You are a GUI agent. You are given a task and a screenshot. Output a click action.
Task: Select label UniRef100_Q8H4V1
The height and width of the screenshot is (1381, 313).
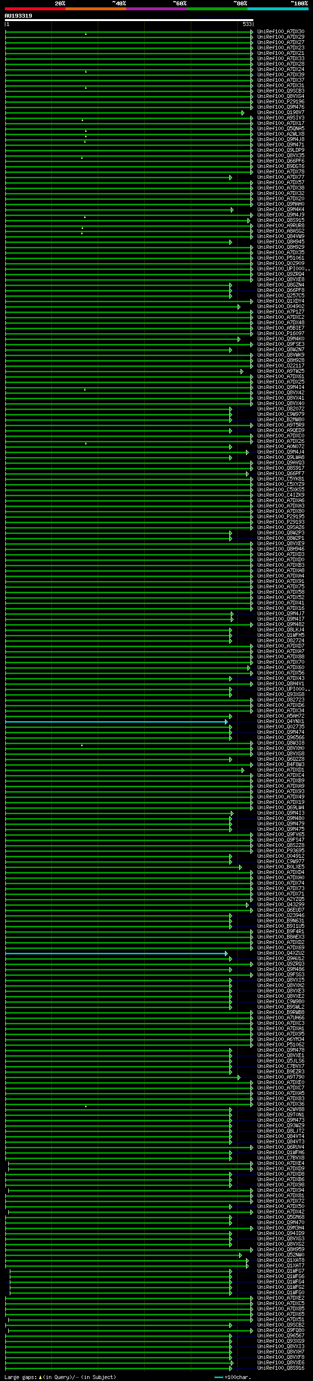click(x=281, y=683)
